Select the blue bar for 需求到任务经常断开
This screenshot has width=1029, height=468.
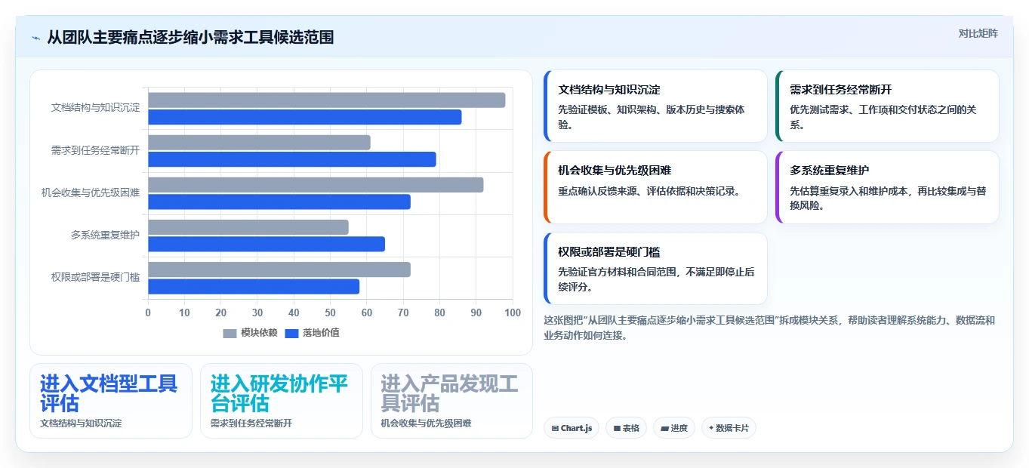point(291,159)
